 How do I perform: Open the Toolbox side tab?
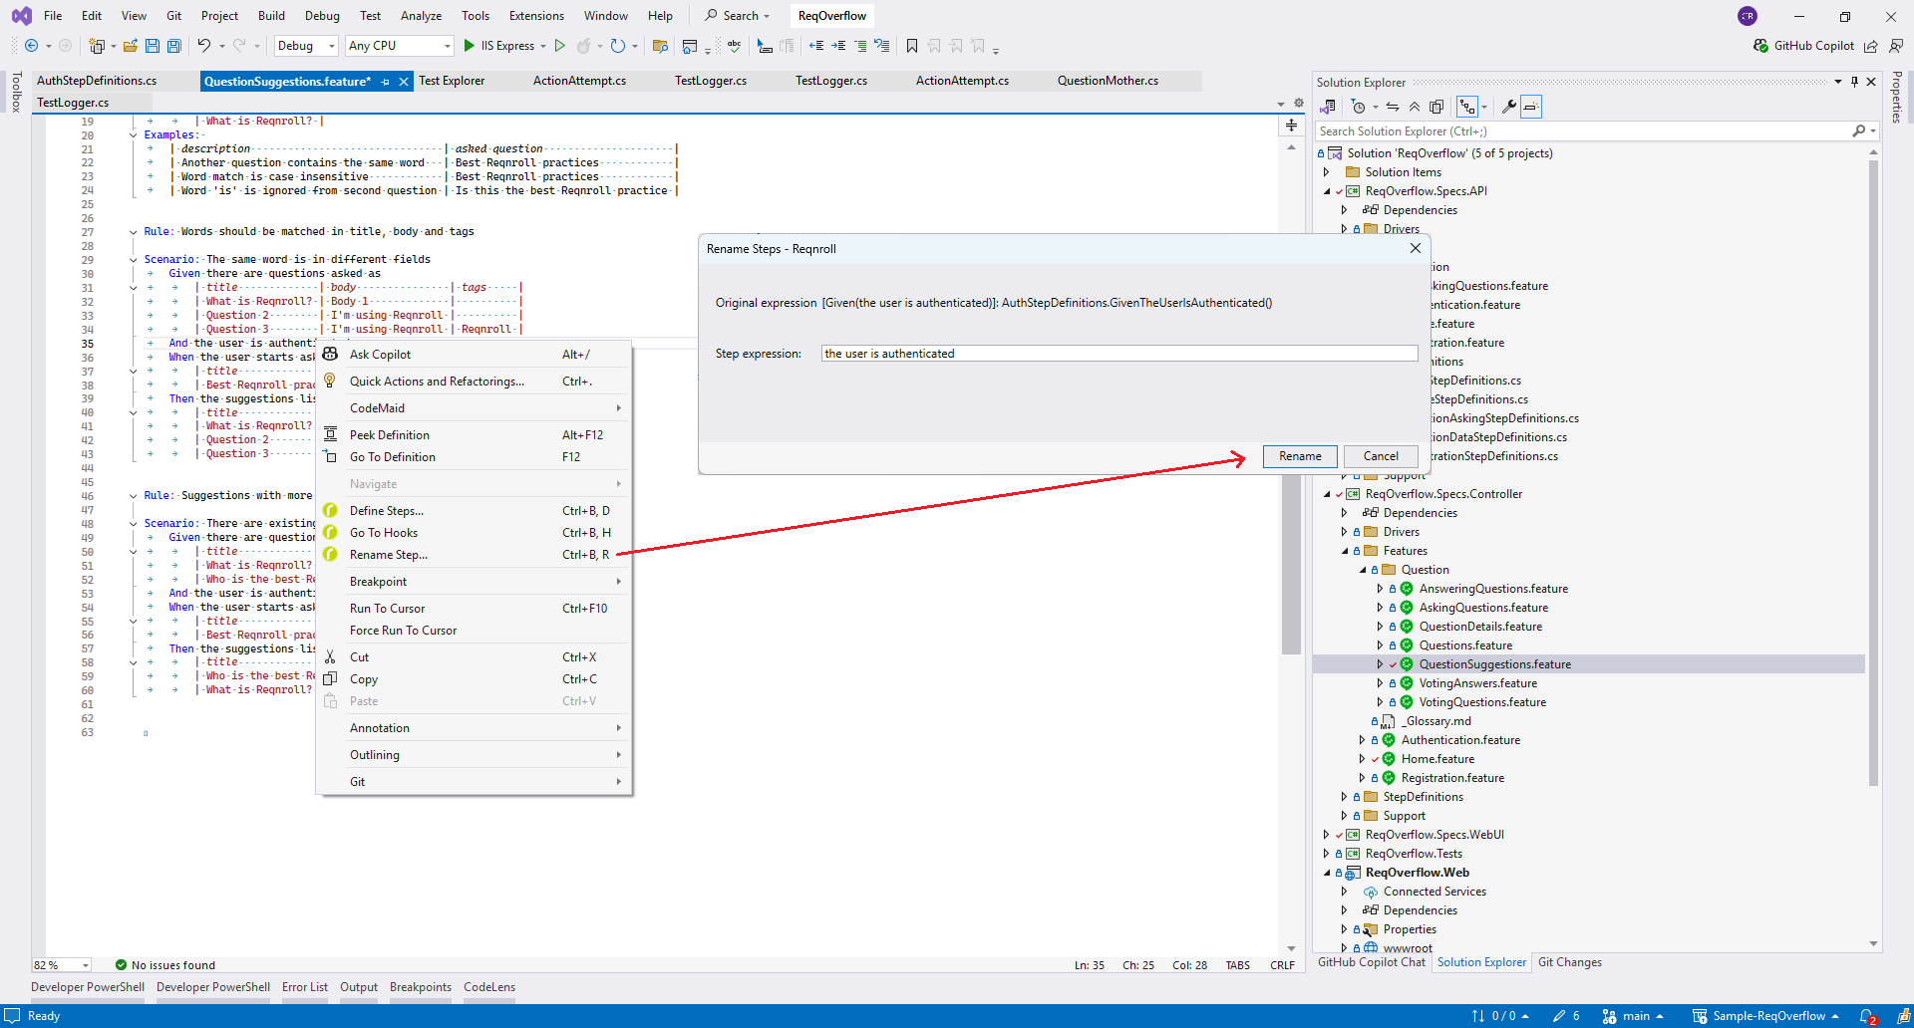click(16, 92)
